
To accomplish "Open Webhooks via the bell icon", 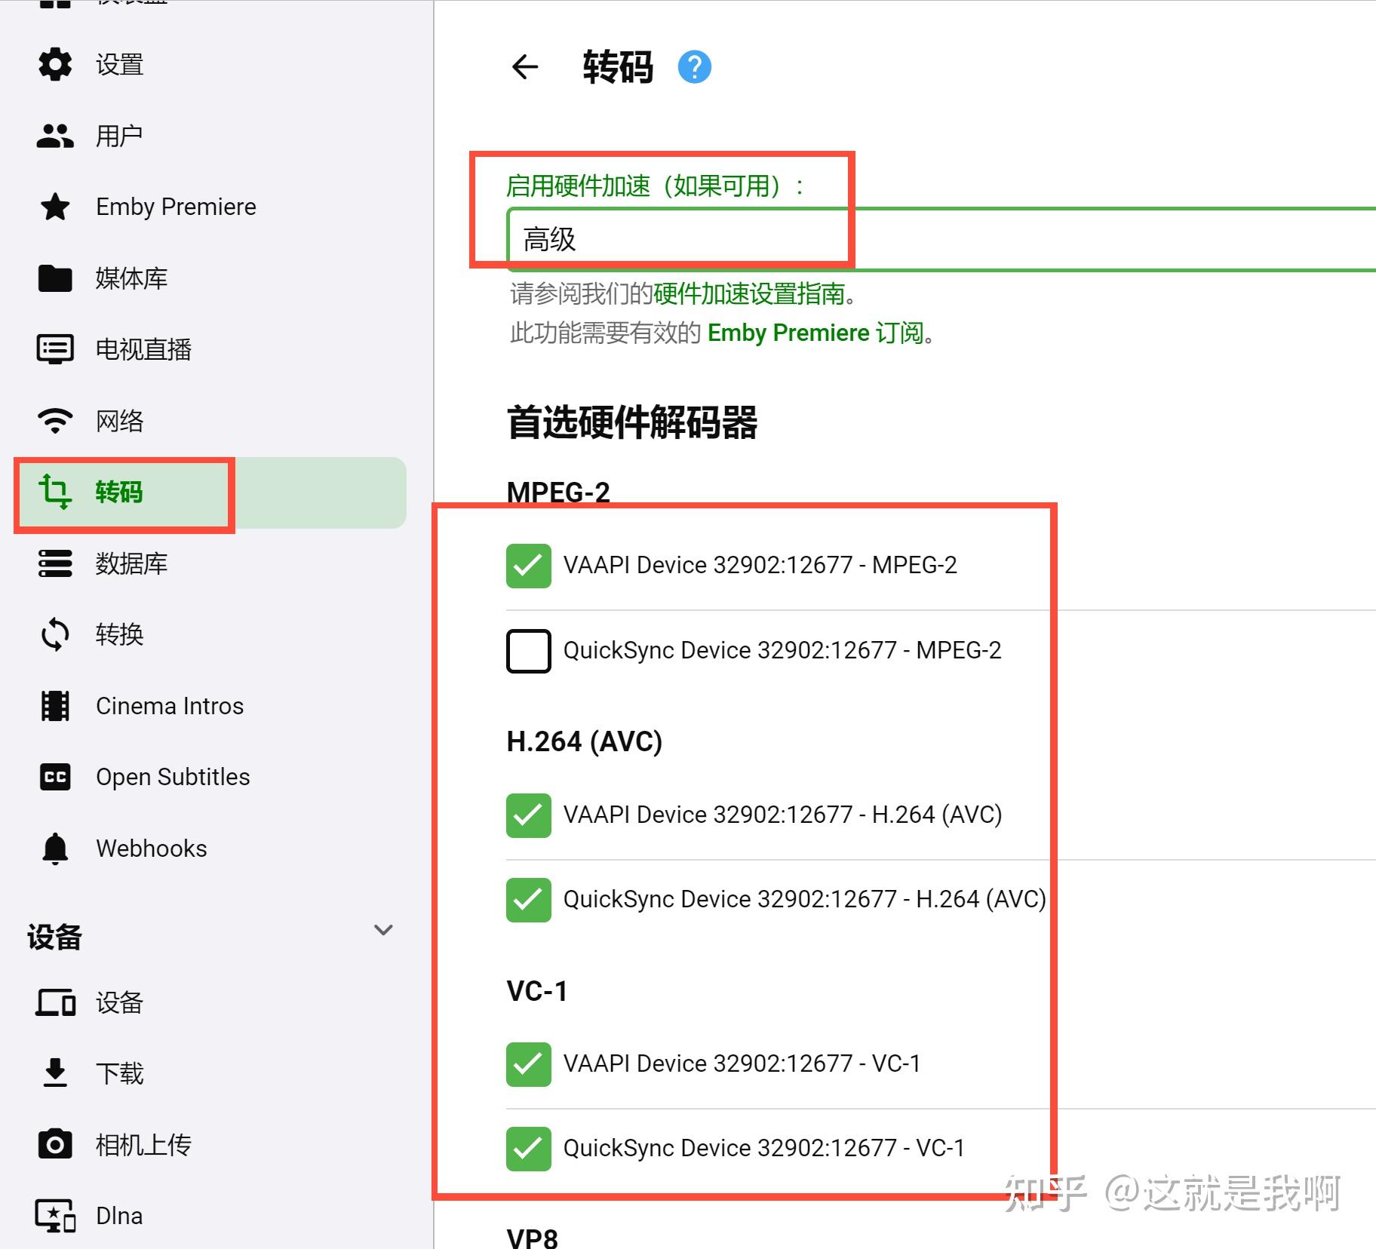I will click(x=54, y=848).
